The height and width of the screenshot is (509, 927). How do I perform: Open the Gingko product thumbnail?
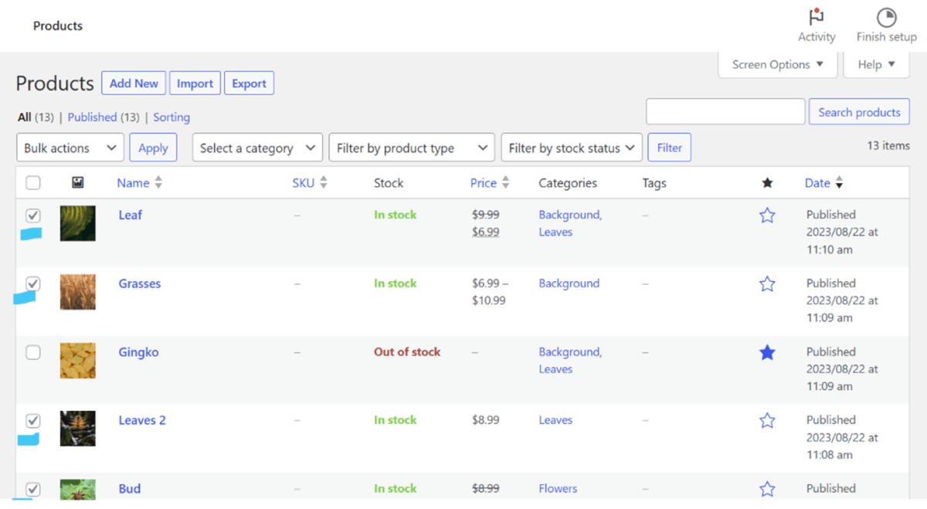77,360
